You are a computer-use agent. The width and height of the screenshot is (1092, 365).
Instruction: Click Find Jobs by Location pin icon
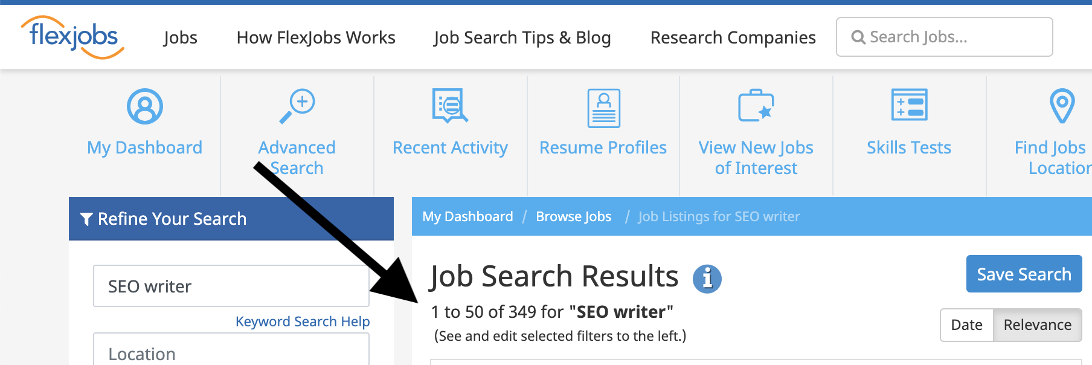[1062, 106]
